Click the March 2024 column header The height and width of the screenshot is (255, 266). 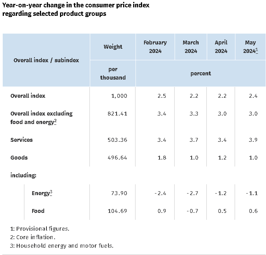[190, 47]
